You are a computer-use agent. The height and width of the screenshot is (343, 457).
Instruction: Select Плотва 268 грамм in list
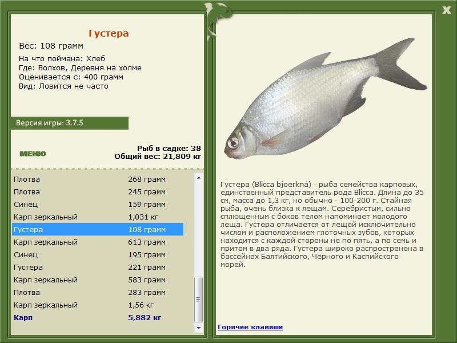98,180
